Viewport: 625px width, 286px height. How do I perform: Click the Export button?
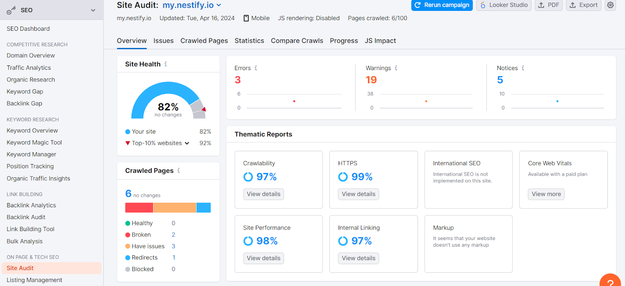click(584, 5)
